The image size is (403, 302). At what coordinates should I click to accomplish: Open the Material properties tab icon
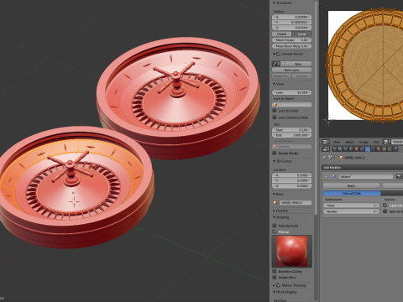point(379,149)
